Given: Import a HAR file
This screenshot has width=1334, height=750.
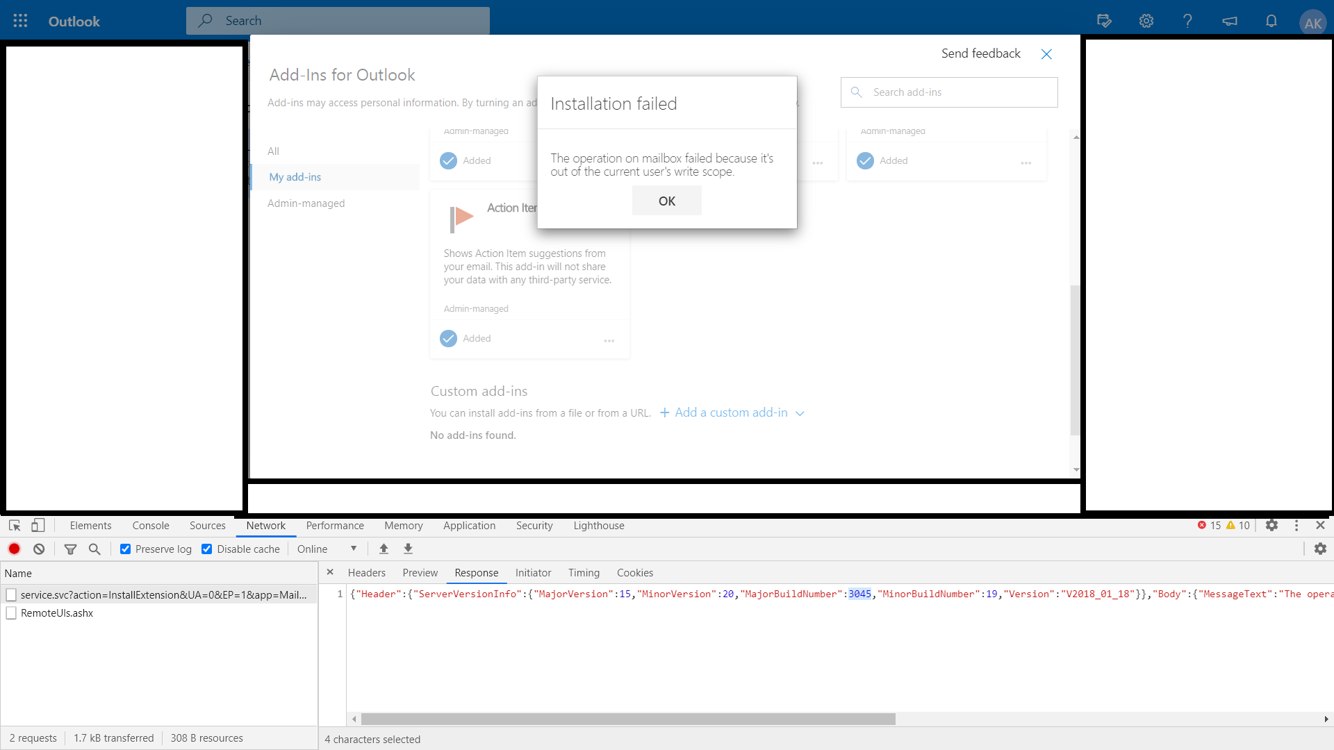Looking at the screenshot, I should click(384, 549).
